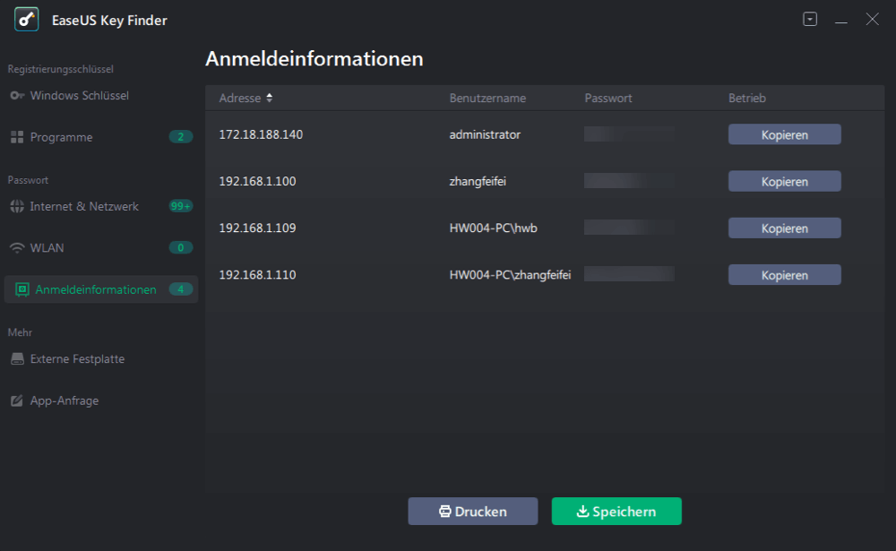896x551 pixels.
Task: Select the WLAN wireless icon
Action: pos(18,247)
